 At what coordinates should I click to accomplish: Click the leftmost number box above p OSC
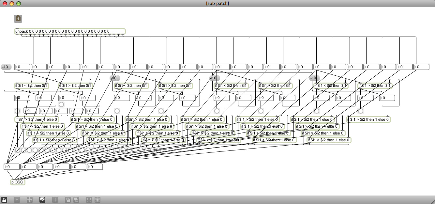[12, 167]
